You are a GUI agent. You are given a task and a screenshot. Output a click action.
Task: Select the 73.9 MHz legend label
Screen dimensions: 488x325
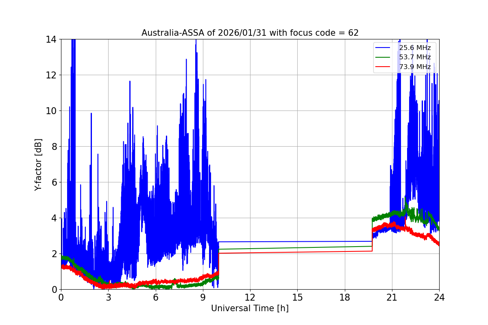(415, 67)
